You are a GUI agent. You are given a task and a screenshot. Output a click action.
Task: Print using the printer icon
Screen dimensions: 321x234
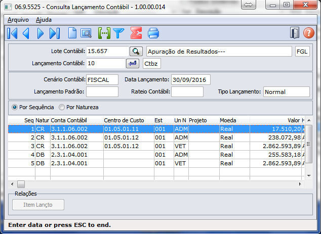click(x=153, y=33)
